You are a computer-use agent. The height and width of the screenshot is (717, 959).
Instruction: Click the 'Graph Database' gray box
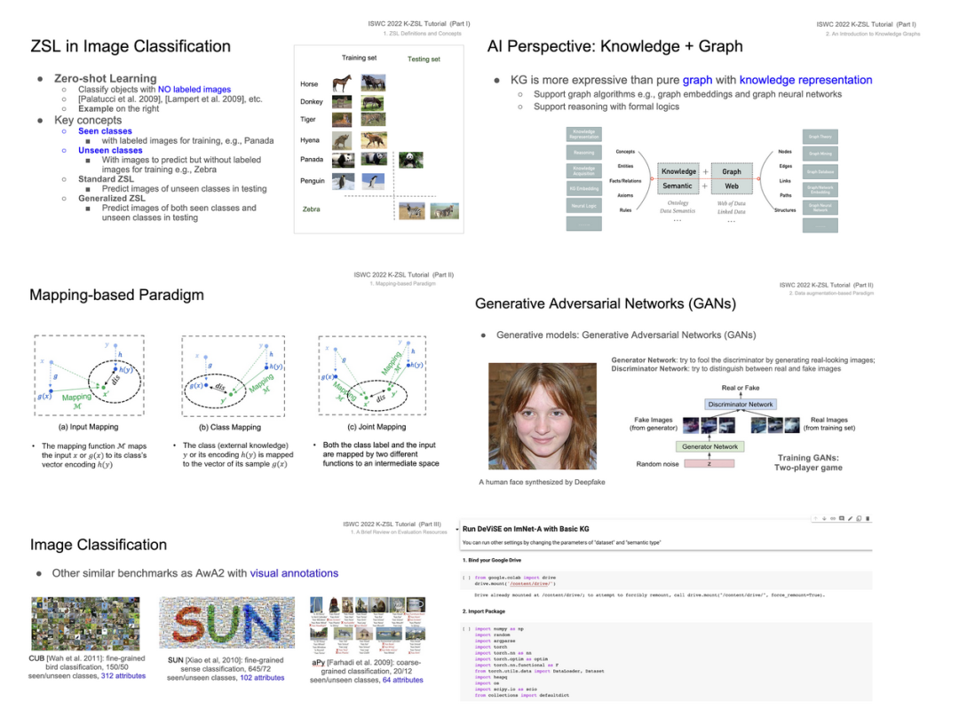point(820,172)
